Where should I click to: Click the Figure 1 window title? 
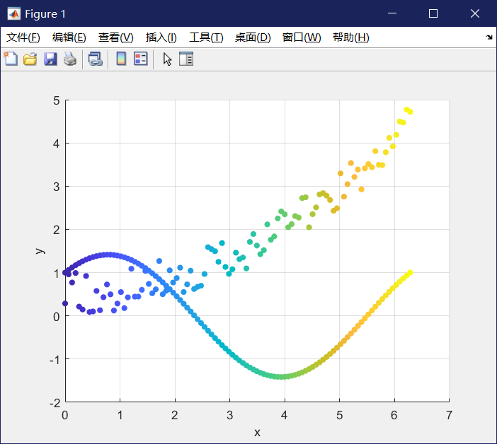[45, 13]
